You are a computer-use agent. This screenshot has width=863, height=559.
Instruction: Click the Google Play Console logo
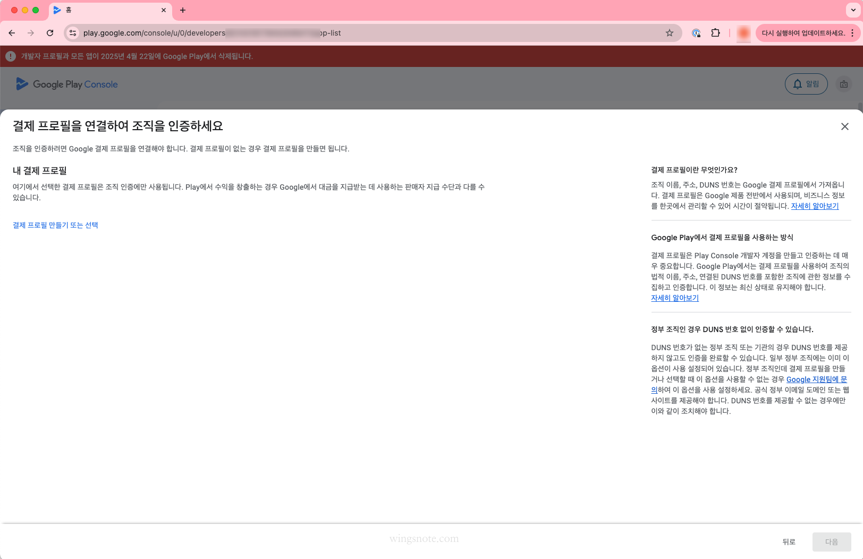[x=67, y=84]
